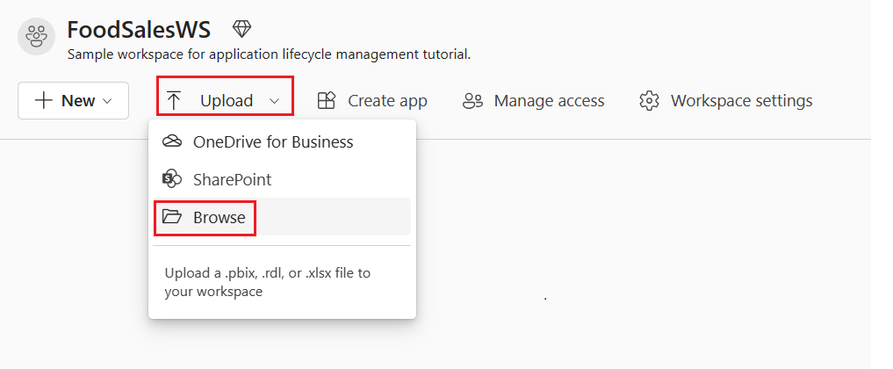893x369 pixels.
Task: Click the Manage access people icon
Action: pos(472,101)
